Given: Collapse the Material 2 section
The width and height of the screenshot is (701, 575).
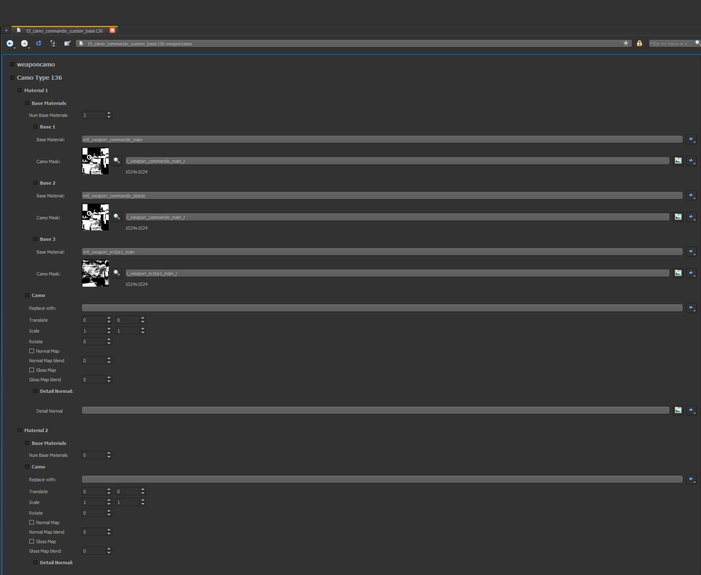Looking at the screenshot, I should [19, 430].
